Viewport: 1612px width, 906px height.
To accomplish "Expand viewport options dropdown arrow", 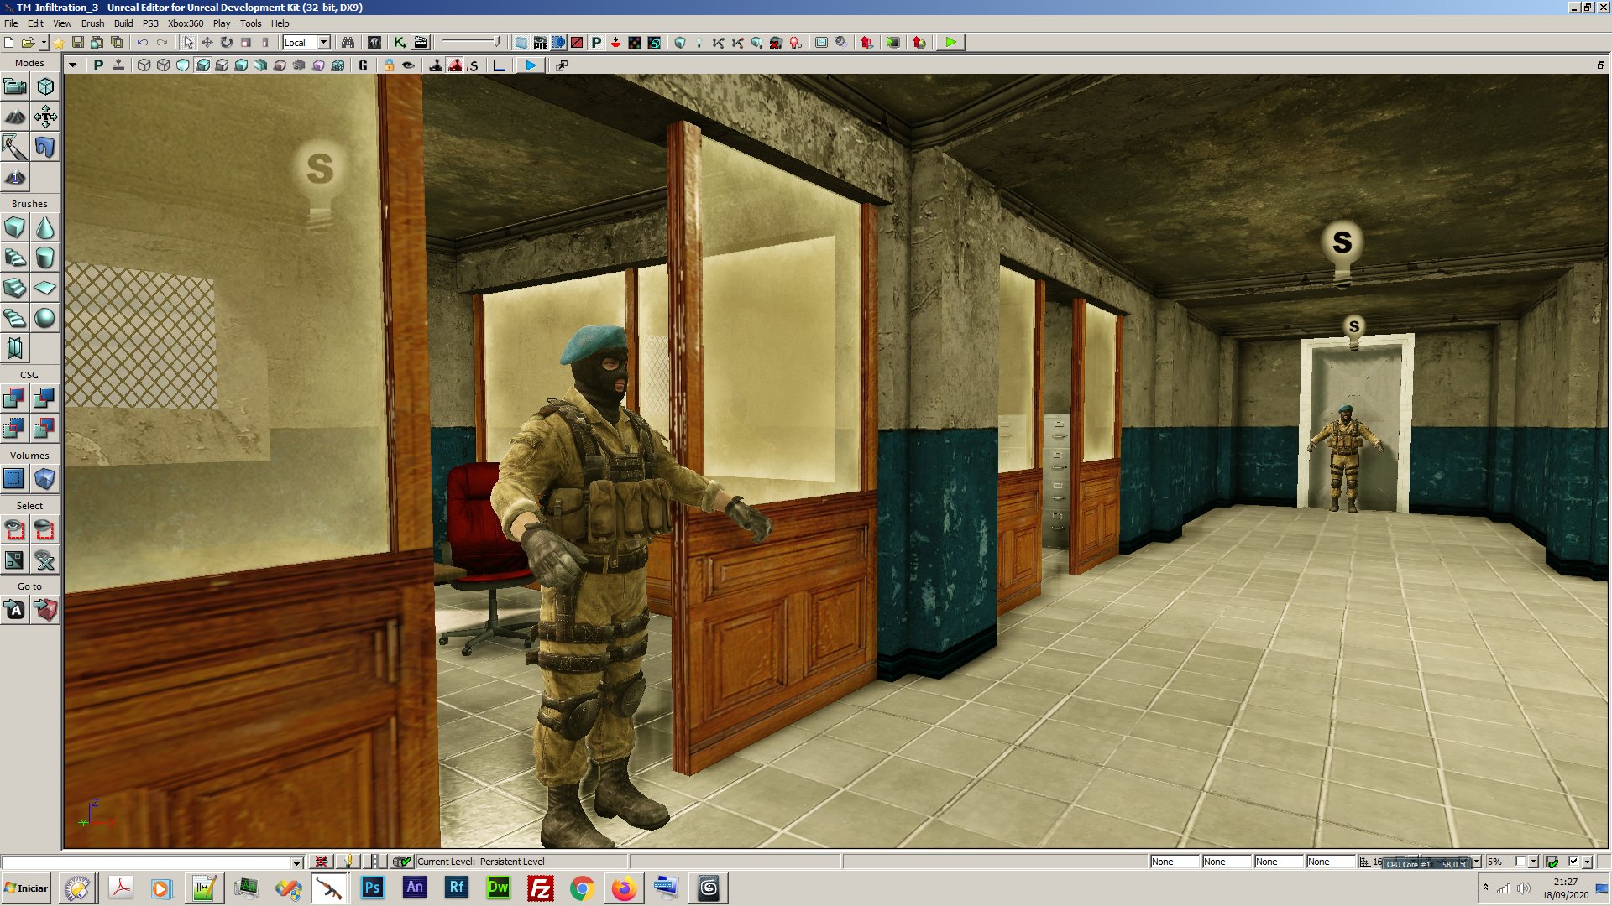I will (x=73, y=65).
